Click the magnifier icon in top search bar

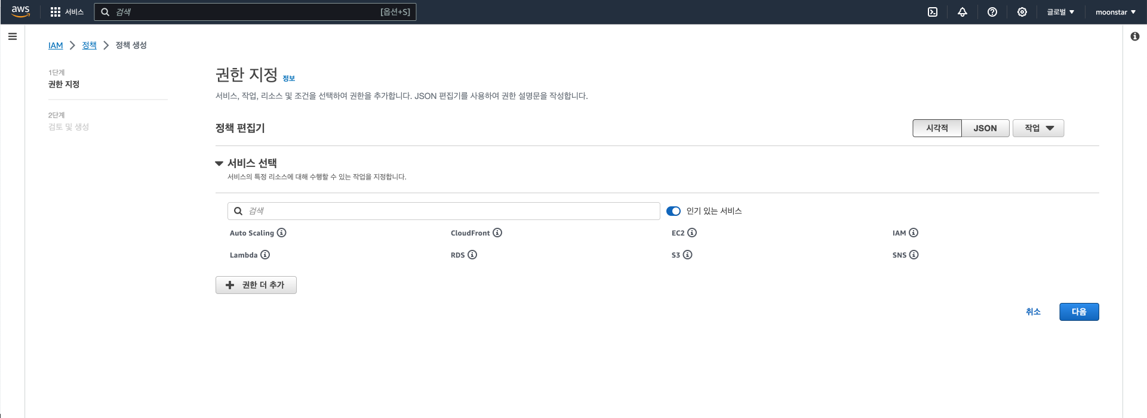click(105, 12)
